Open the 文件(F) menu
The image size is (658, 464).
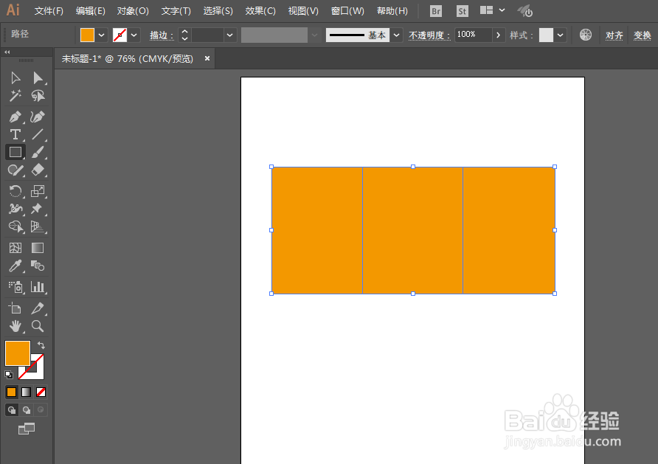pyautogui.click(x=49, y=11)
